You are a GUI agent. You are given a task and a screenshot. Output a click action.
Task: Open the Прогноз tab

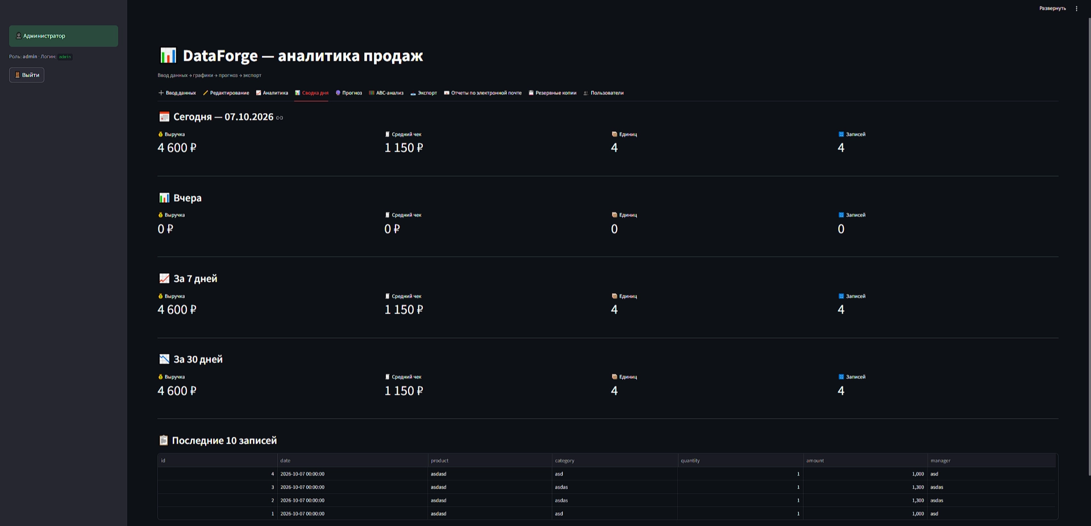[348, 93]
